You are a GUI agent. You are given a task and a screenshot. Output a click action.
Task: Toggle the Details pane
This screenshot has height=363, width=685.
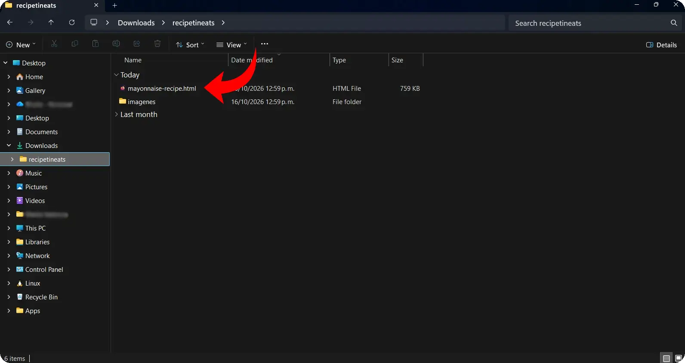click(x=661, y=45)
